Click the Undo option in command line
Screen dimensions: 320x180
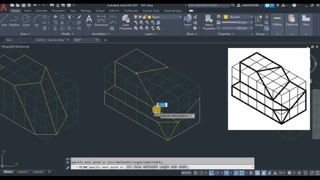pyautogui.click(x=173, y=167)
